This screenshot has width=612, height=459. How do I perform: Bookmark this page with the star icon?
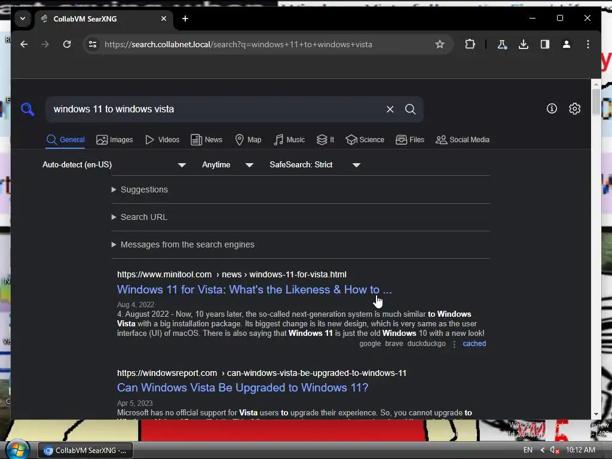point(440,44)
